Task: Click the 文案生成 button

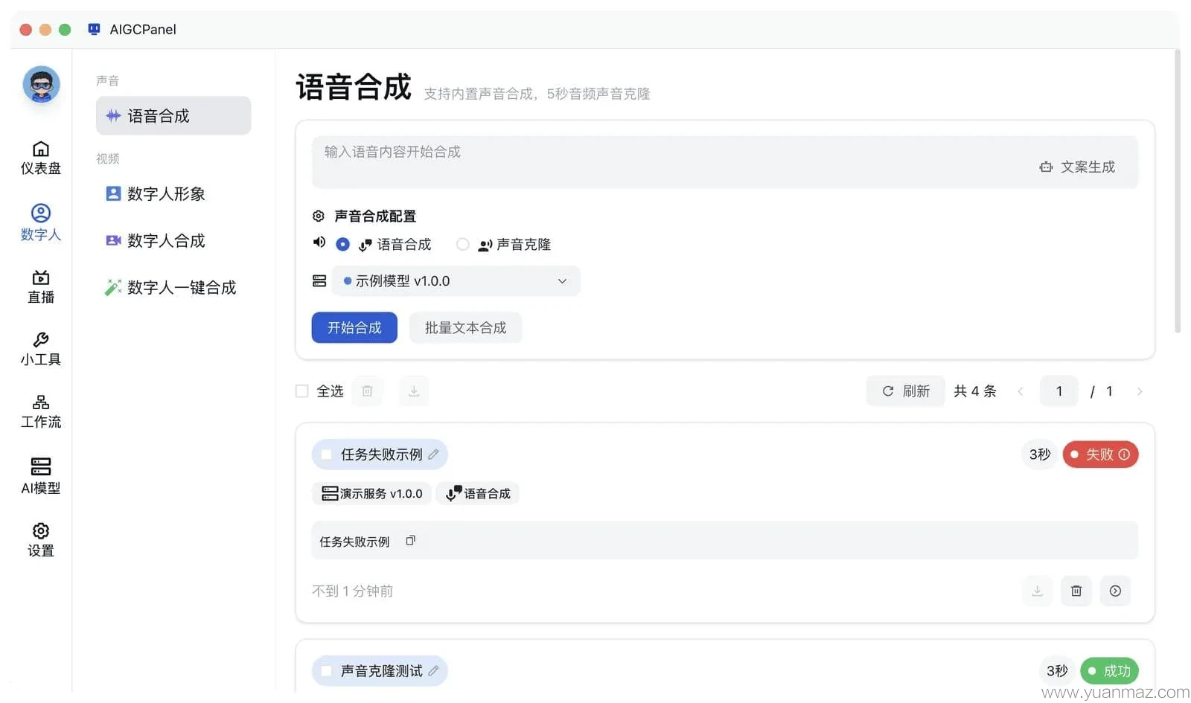Action: coord(1077,167)
